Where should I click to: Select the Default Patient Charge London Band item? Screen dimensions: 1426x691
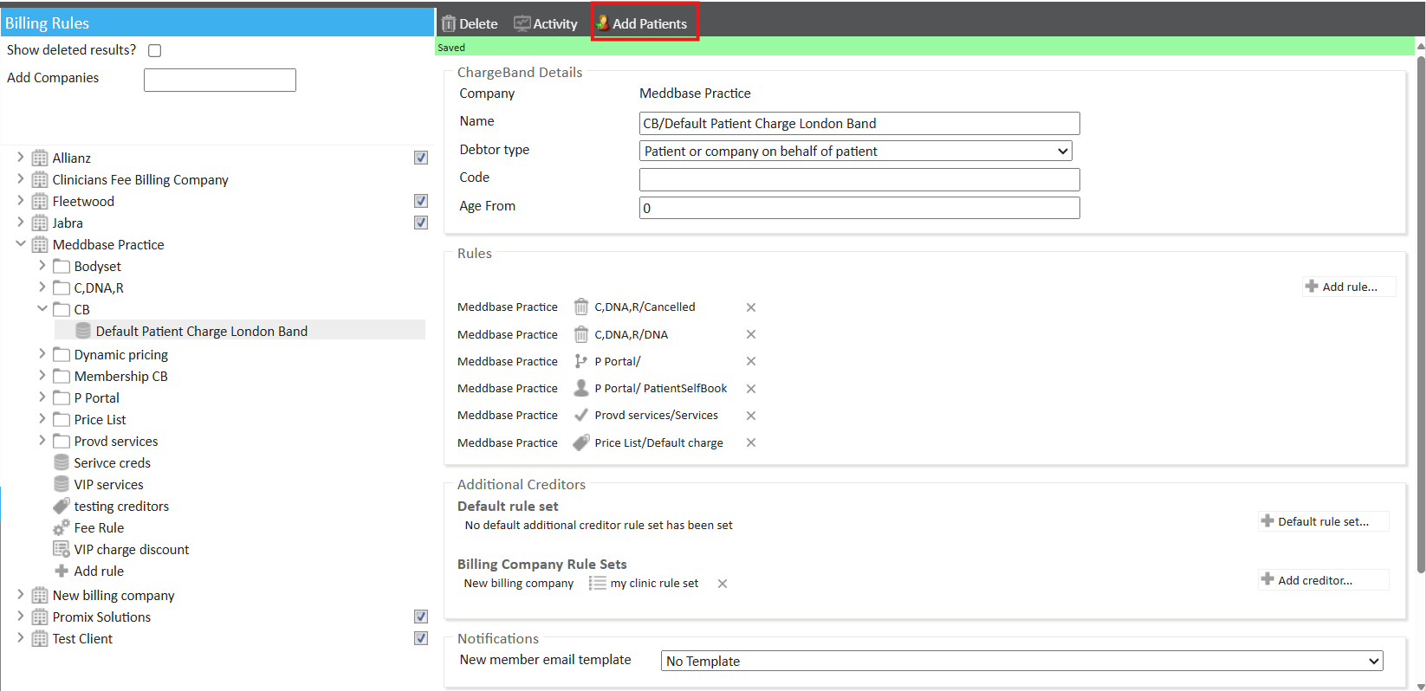(x=201, y=332)
